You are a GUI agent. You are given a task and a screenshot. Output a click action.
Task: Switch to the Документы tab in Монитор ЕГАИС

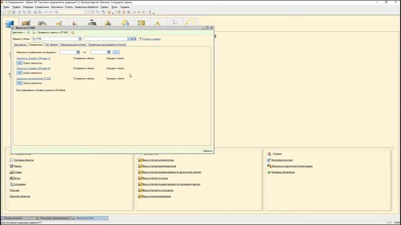point(20,44)
